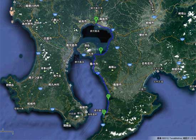Screen dimensions: 196x140
Task: Click the route 328 highway shield
Action: 55,15
